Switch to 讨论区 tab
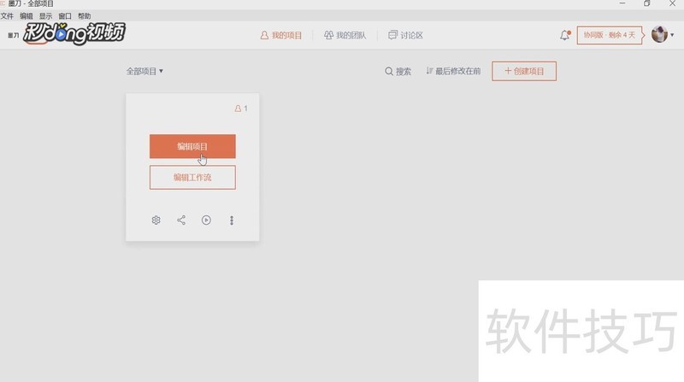Screen dimensions: 684x382 405,35
